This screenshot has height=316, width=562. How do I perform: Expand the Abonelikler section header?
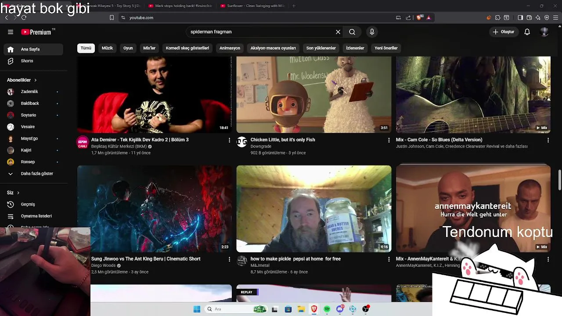(x=22, y=80)
